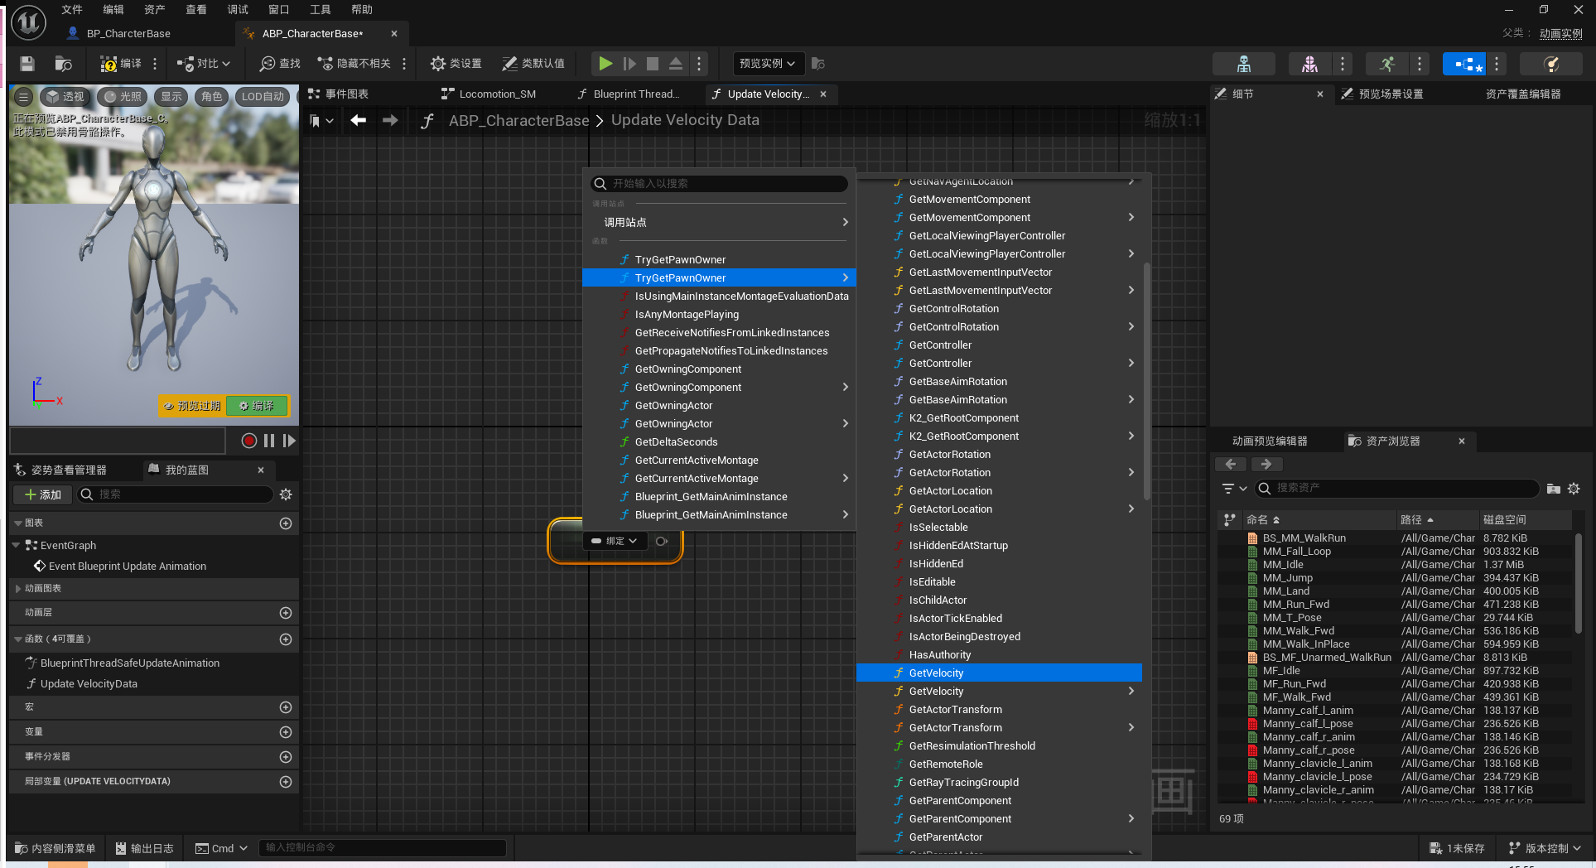Select the highlighted GetVelocity entry
The width and height of the screenshot is (1596, 868).
999,673
